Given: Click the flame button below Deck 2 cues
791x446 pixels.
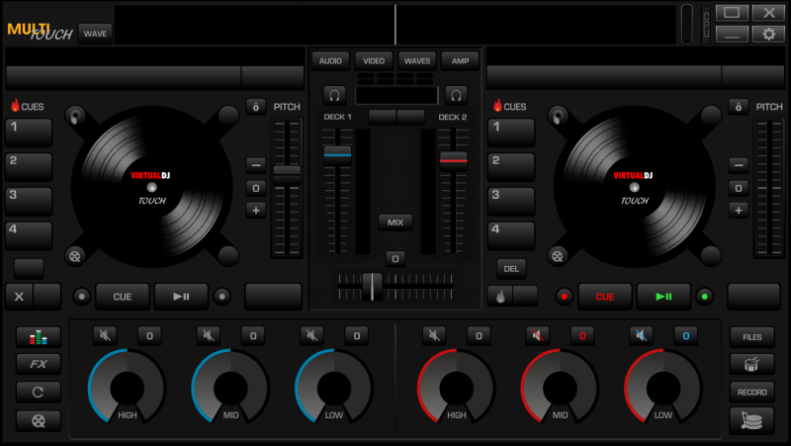Looking at the screenshot, I should 500,296.
